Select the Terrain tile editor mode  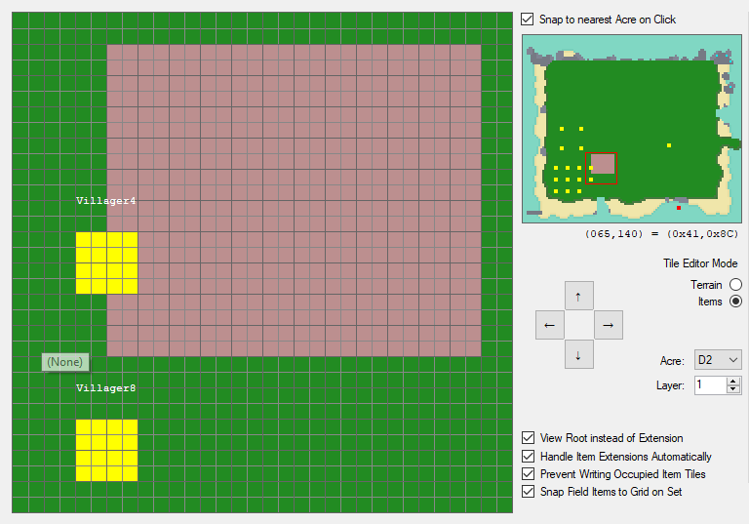point(735,285)
